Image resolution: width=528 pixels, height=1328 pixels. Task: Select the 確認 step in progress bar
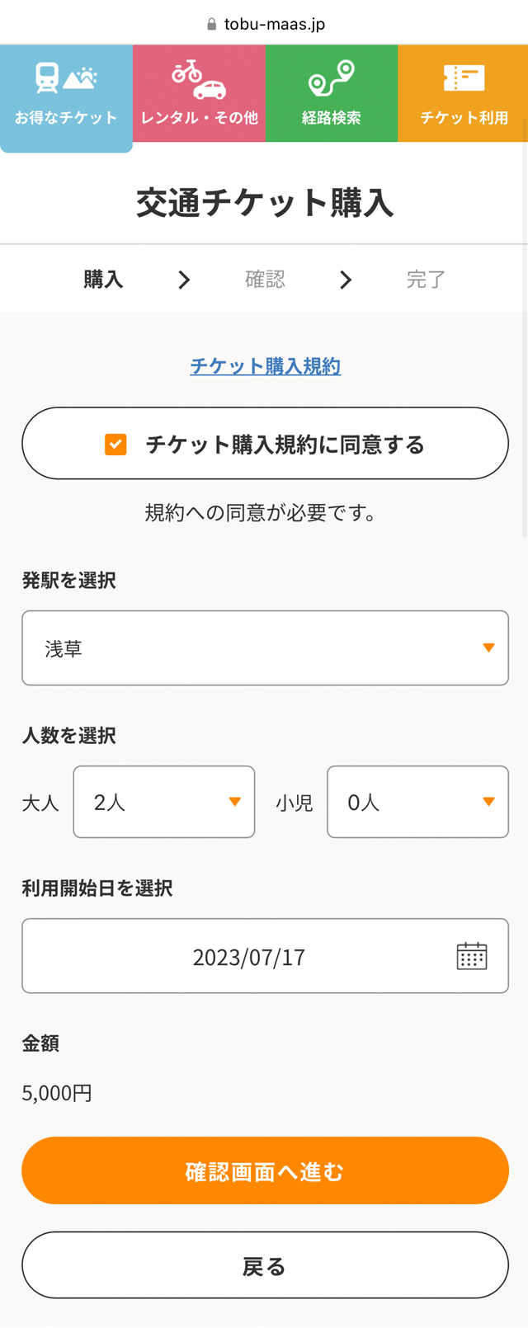tap(265, 280)
